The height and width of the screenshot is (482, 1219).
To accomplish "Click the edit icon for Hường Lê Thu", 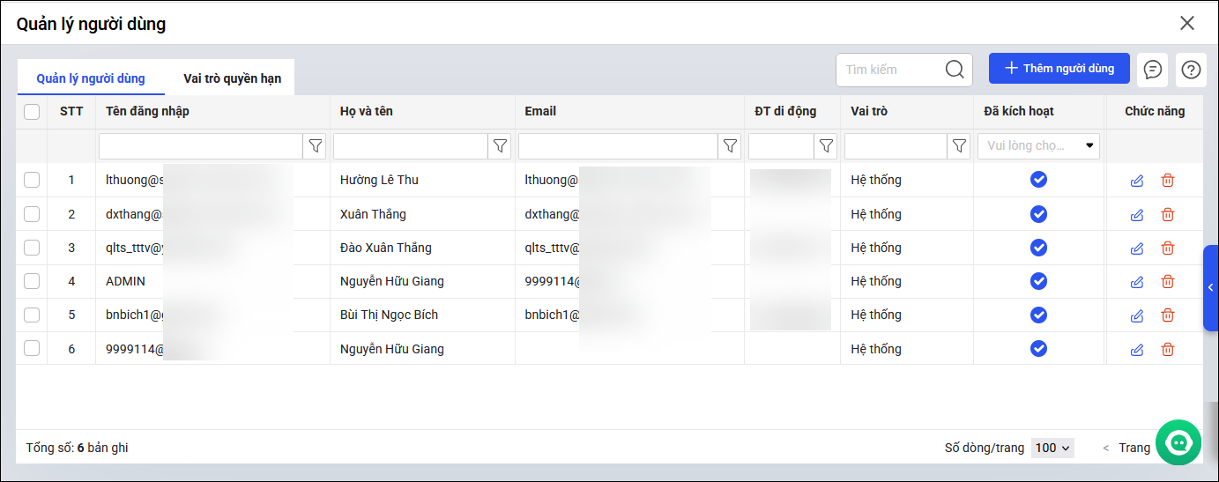I will 1137,181.
